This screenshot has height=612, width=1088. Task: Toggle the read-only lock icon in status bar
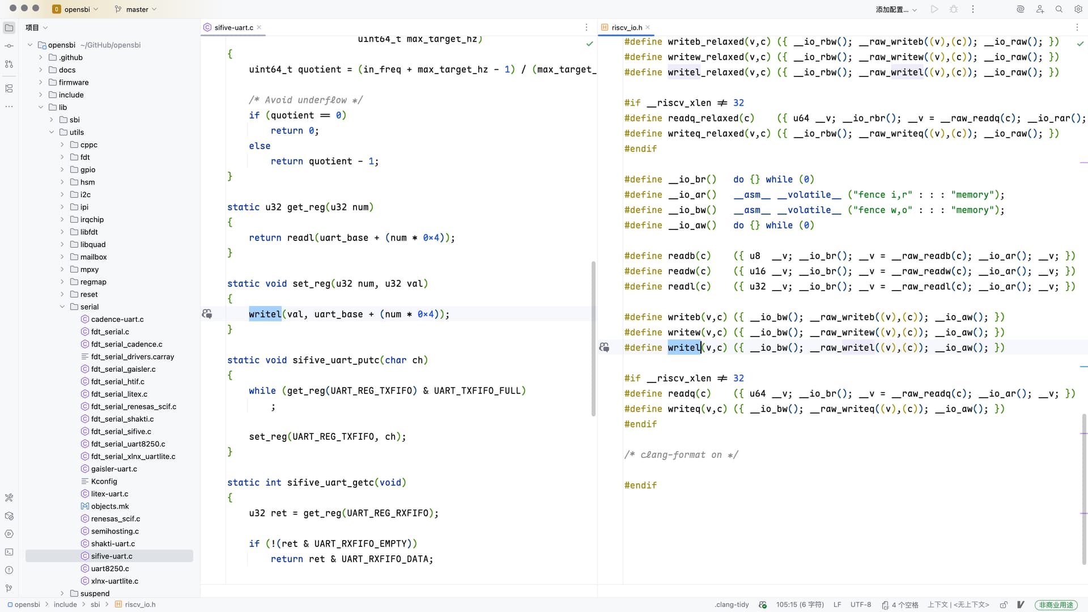point(1004,605)
